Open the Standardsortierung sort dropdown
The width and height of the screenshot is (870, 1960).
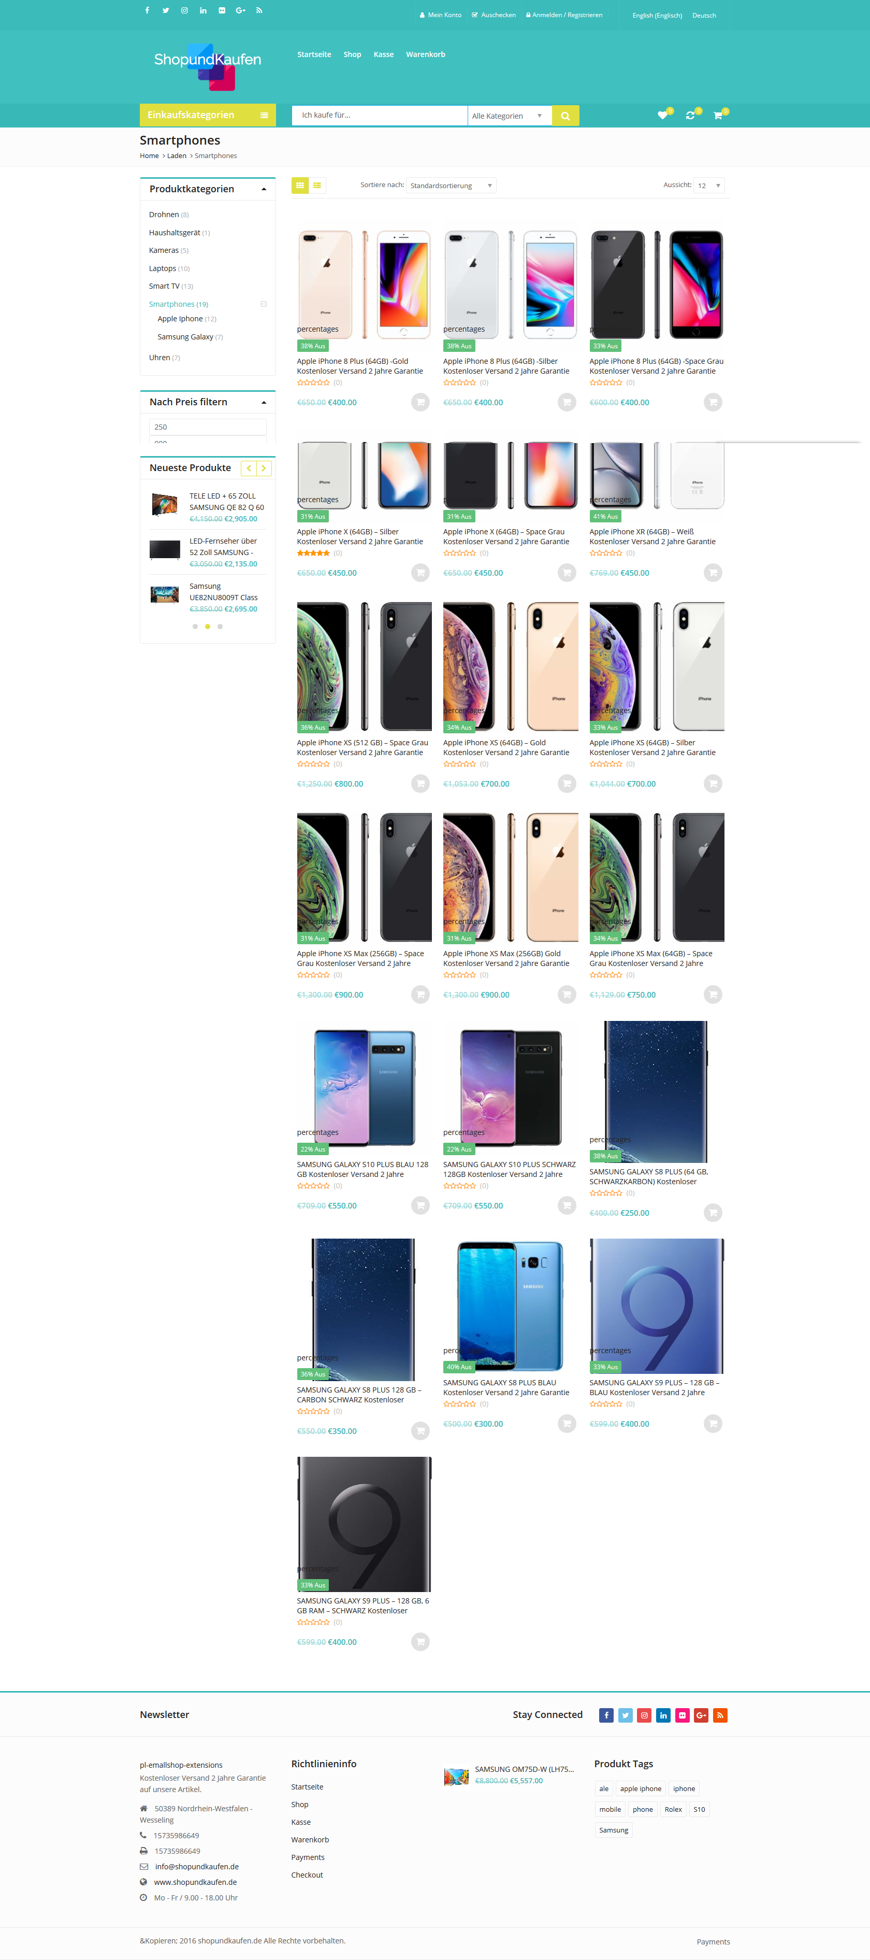click(x=451, y=186)
